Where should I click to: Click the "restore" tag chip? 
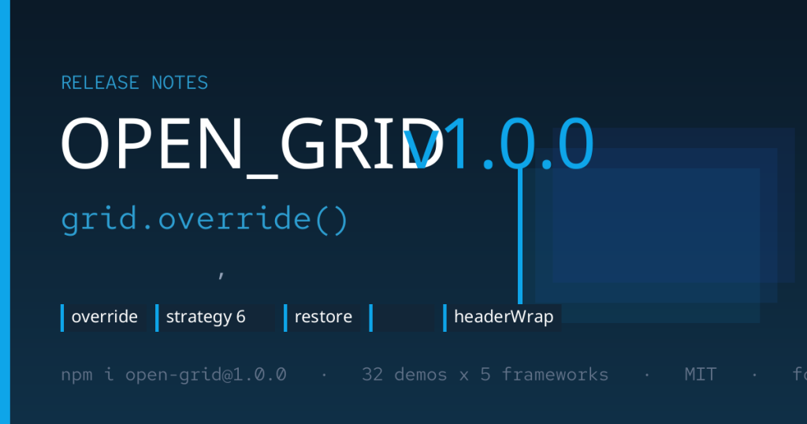pyautogui.click(x=322, y=318)
